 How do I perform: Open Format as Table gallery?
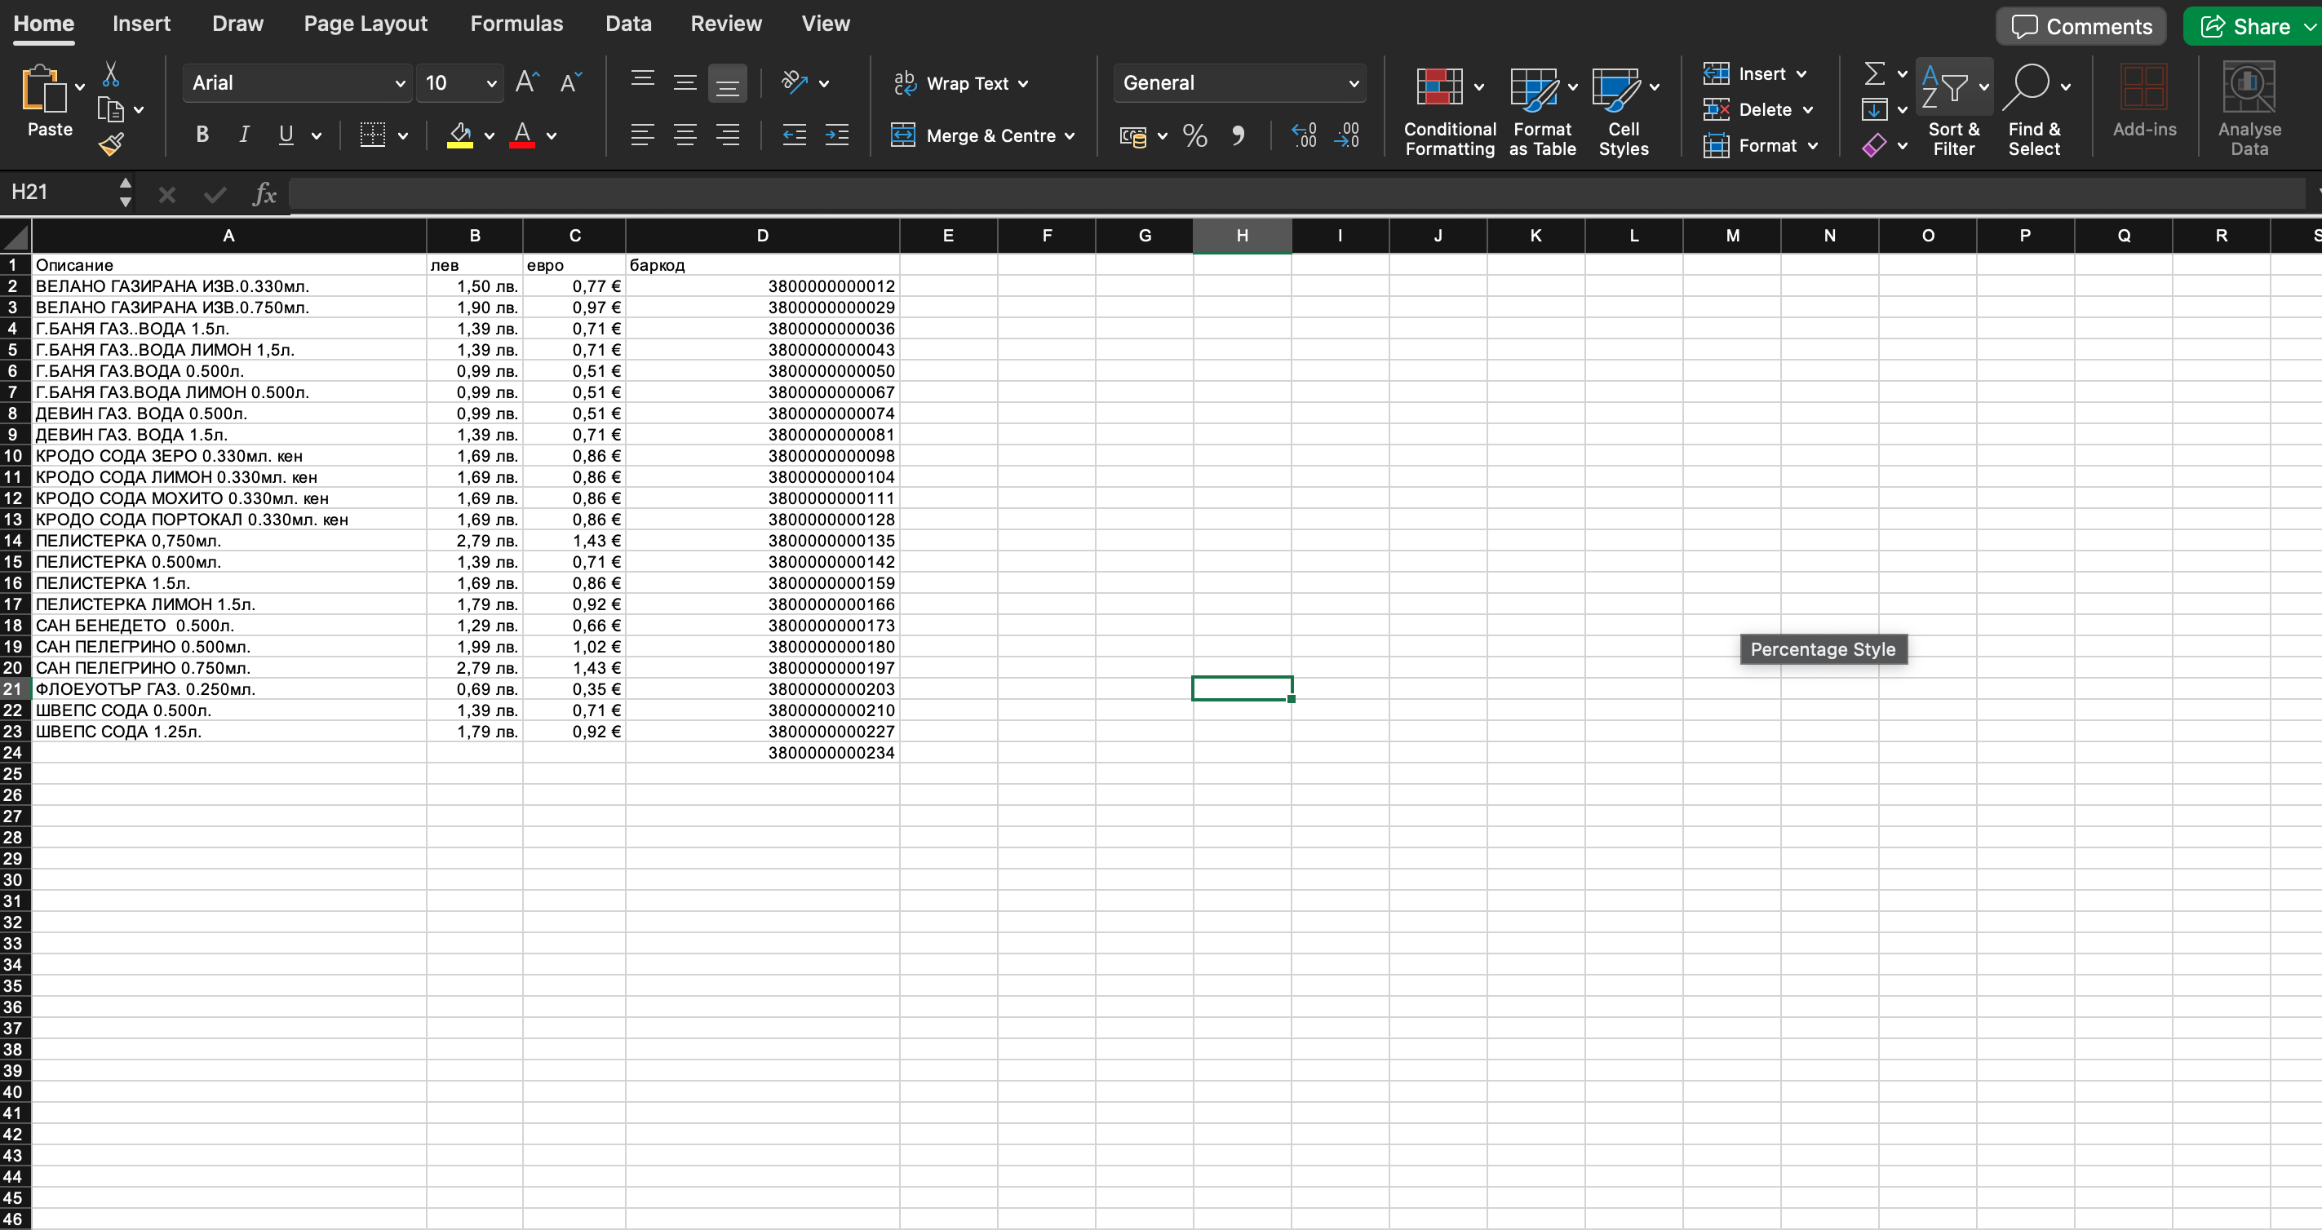(x=1542, y=112)
